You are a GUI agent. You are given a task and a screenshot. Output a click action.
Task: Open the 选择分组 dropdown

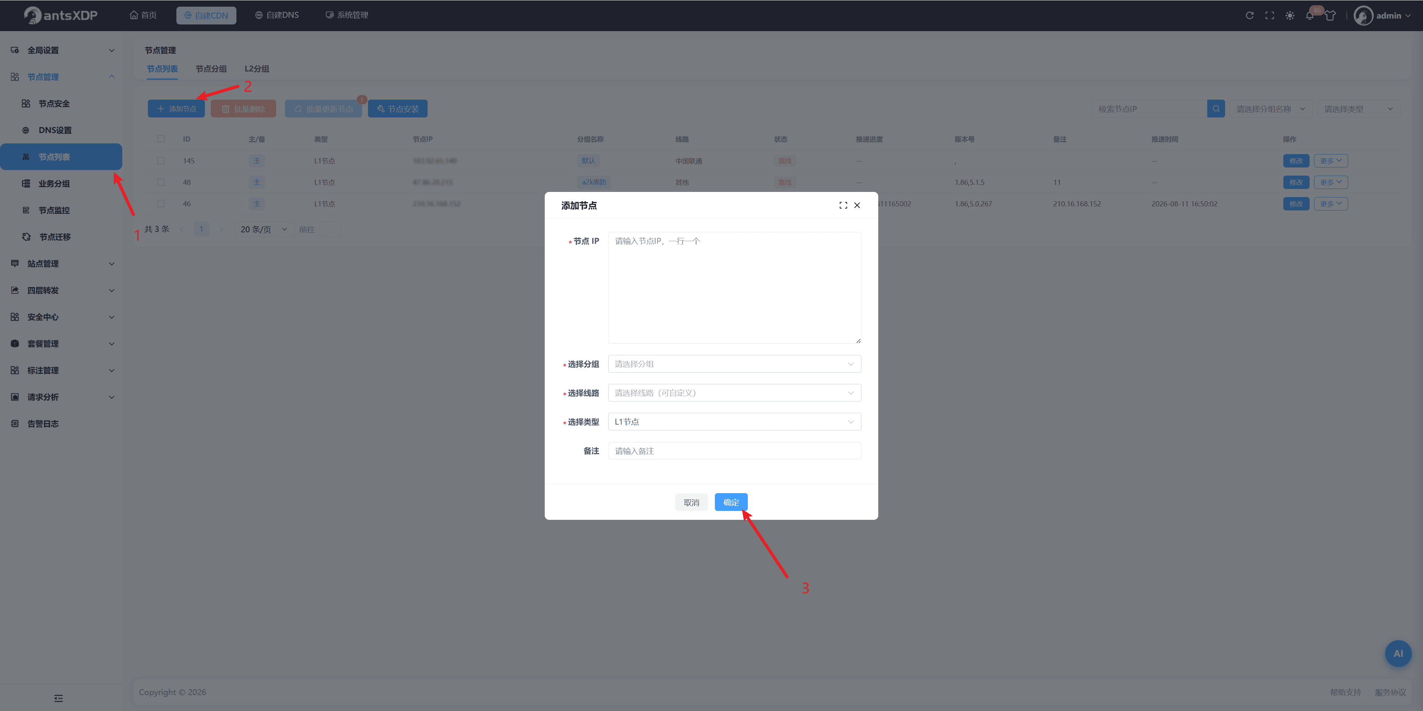click(734, 363)
